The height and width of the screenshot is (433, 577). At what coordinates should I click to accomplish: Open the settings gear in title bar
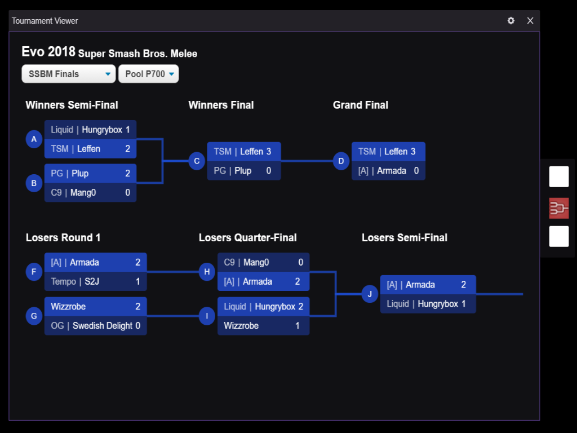tap(511, 21)
